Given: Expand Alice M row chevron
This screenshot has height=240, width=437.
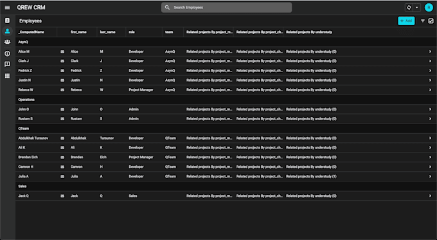Looking at the screenshot, I should (430, 51).
